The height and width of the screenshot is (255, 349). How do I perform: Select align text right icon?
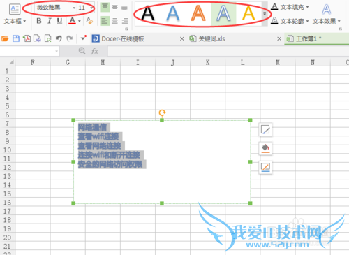click(125, 21)
